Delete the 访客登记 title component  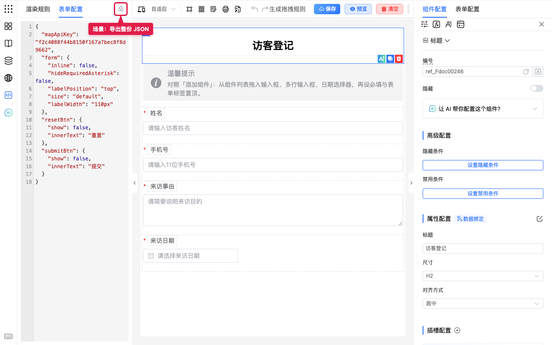coord(399,59)
